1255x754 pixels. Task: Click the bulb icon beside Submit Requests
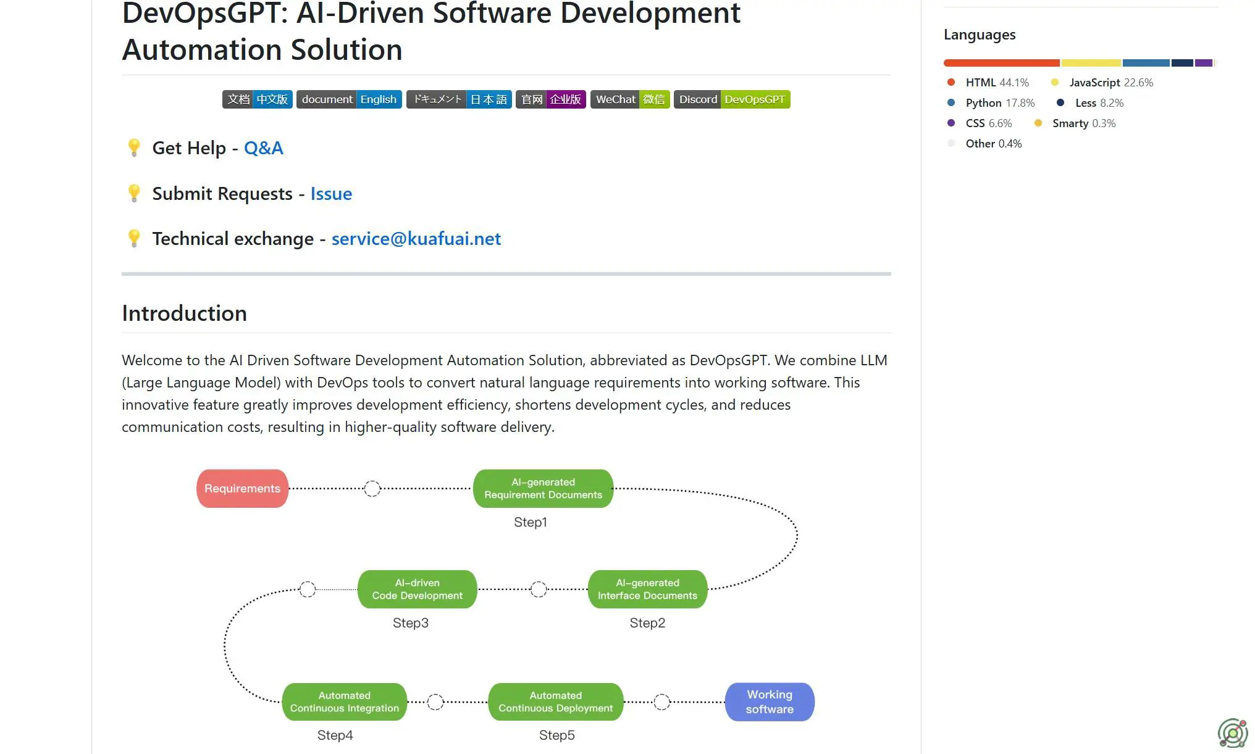pos(134,194)
